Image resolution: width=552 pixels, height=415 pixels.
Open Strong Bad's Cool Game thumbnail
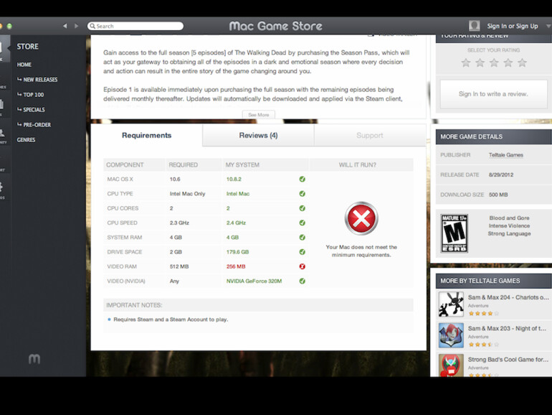(x=451, y=365)
